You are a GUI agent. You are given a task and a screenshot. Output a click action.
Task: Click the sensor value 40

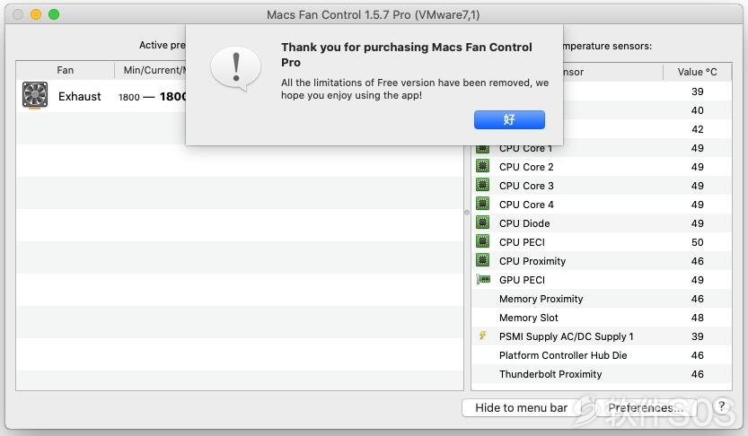tap(697, 110)
